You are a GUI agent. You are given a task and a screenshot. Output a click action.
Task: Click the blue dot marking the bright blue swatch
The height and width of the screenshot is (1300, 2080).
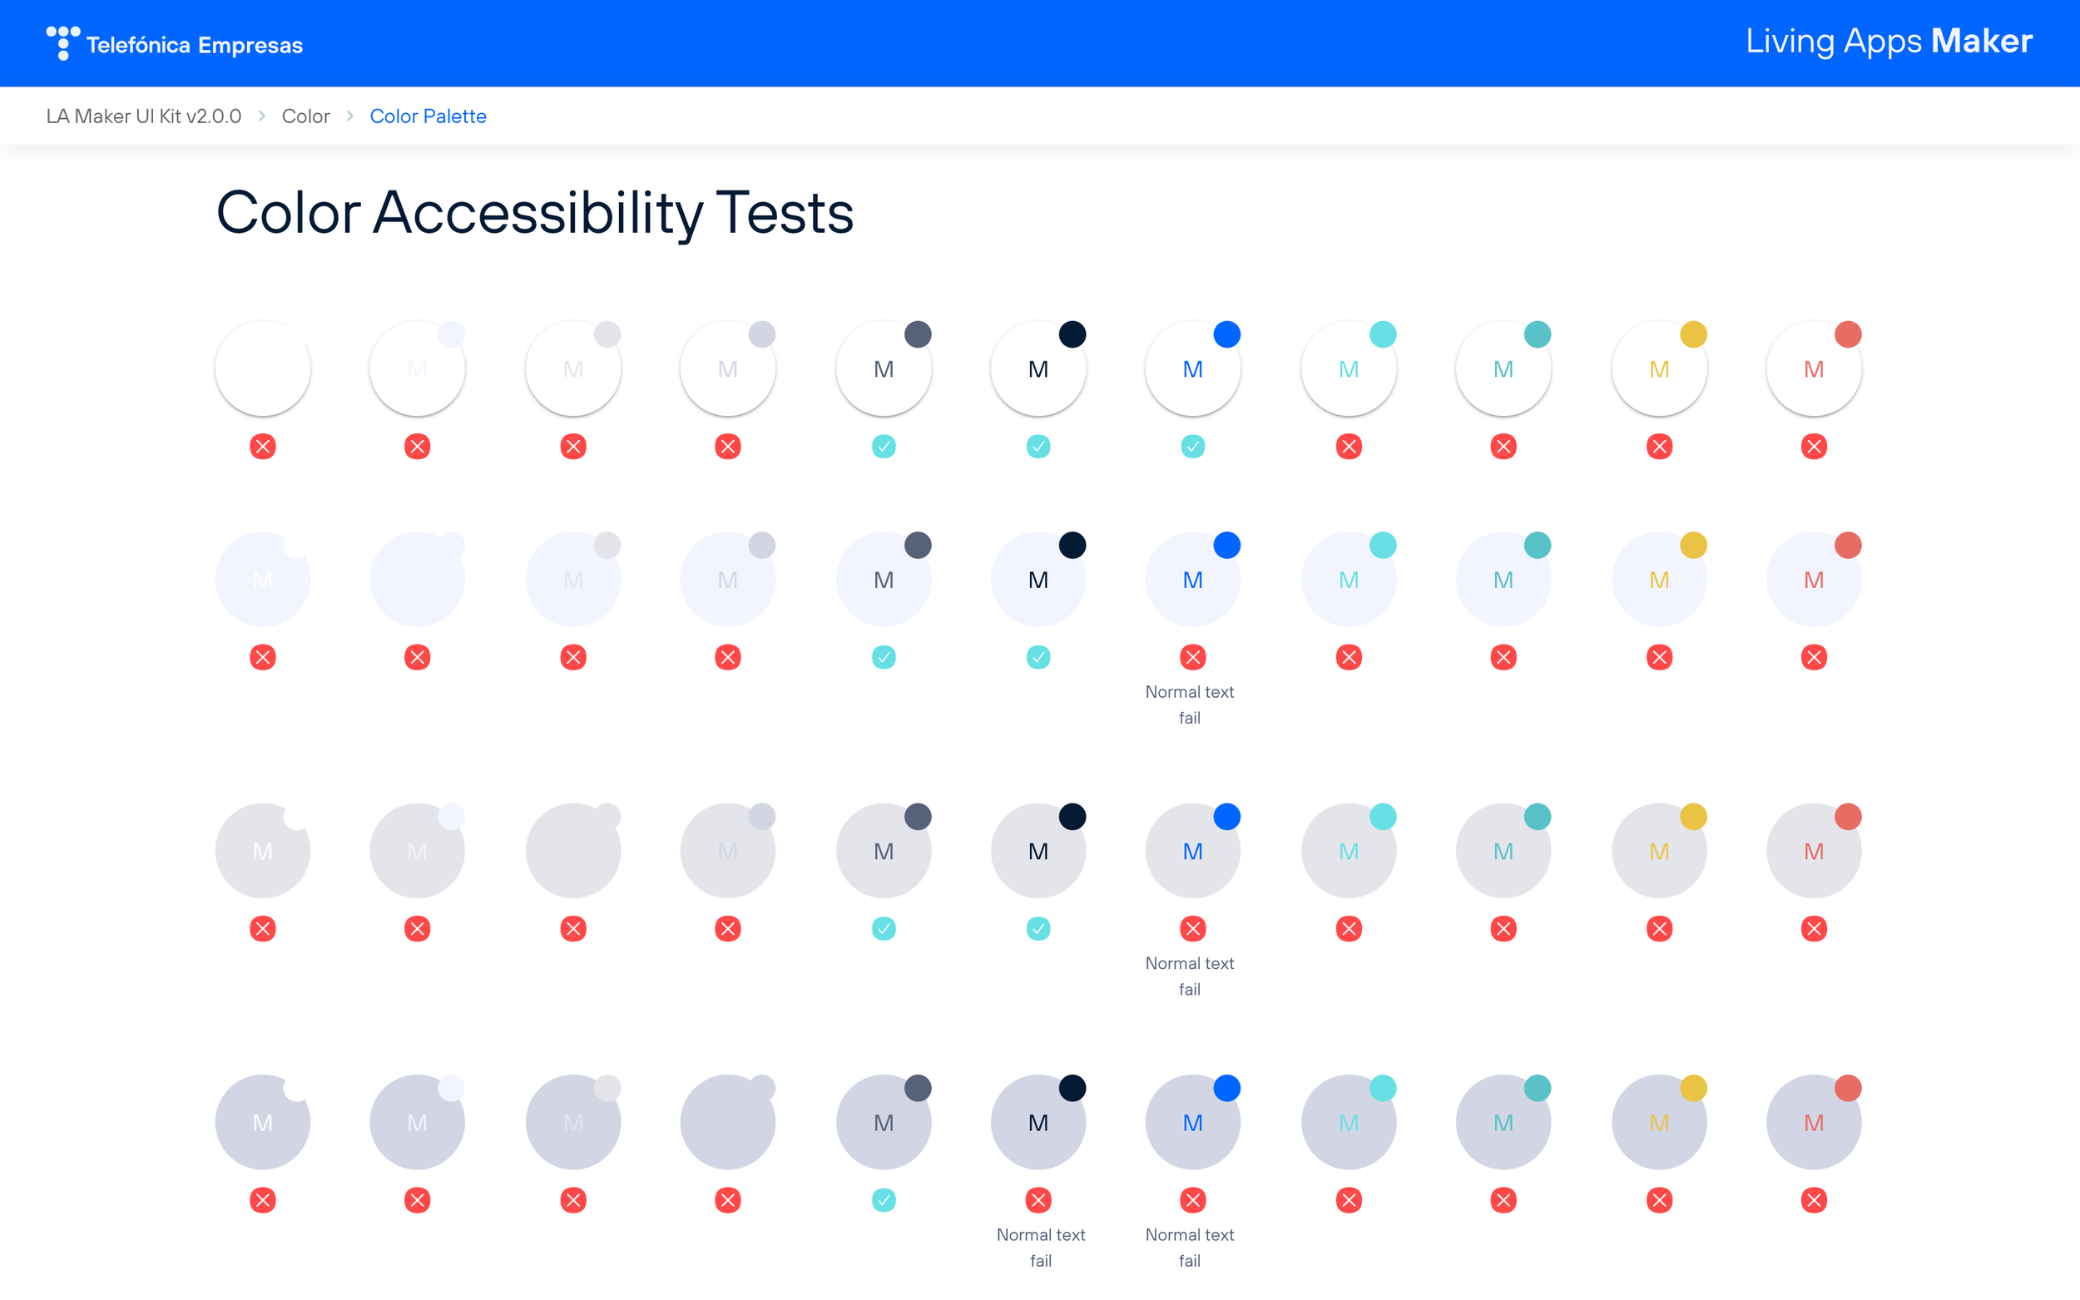click(1226, 335)
